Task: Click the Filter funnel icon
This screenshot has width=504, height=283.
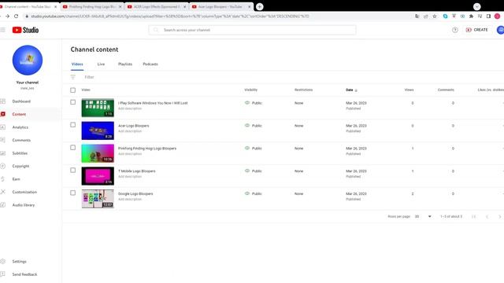Action: click(x=73, y=77)
